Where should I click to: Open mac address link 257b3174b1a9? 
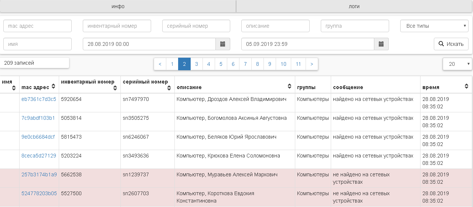point(39,174)
